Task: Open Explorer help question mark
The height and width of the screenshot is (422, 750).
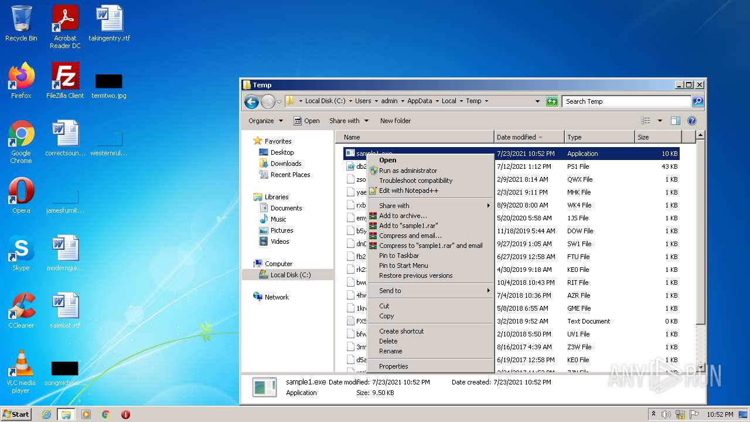Action: click(692, 121)
